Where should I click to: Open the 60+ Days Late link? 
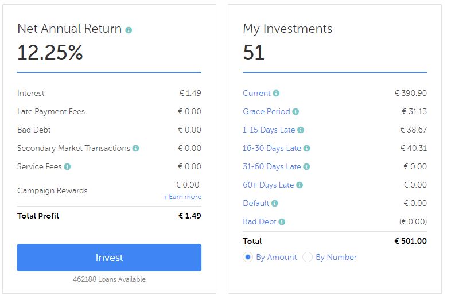(x=269, y=185)
